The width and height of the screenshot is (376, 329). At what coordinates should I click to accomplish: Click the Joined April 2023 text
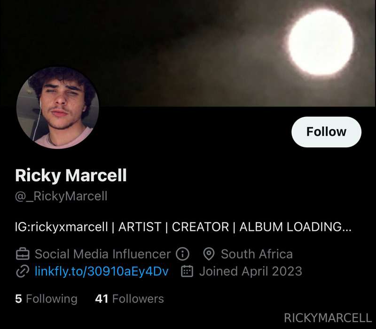[x=250, y=271]
